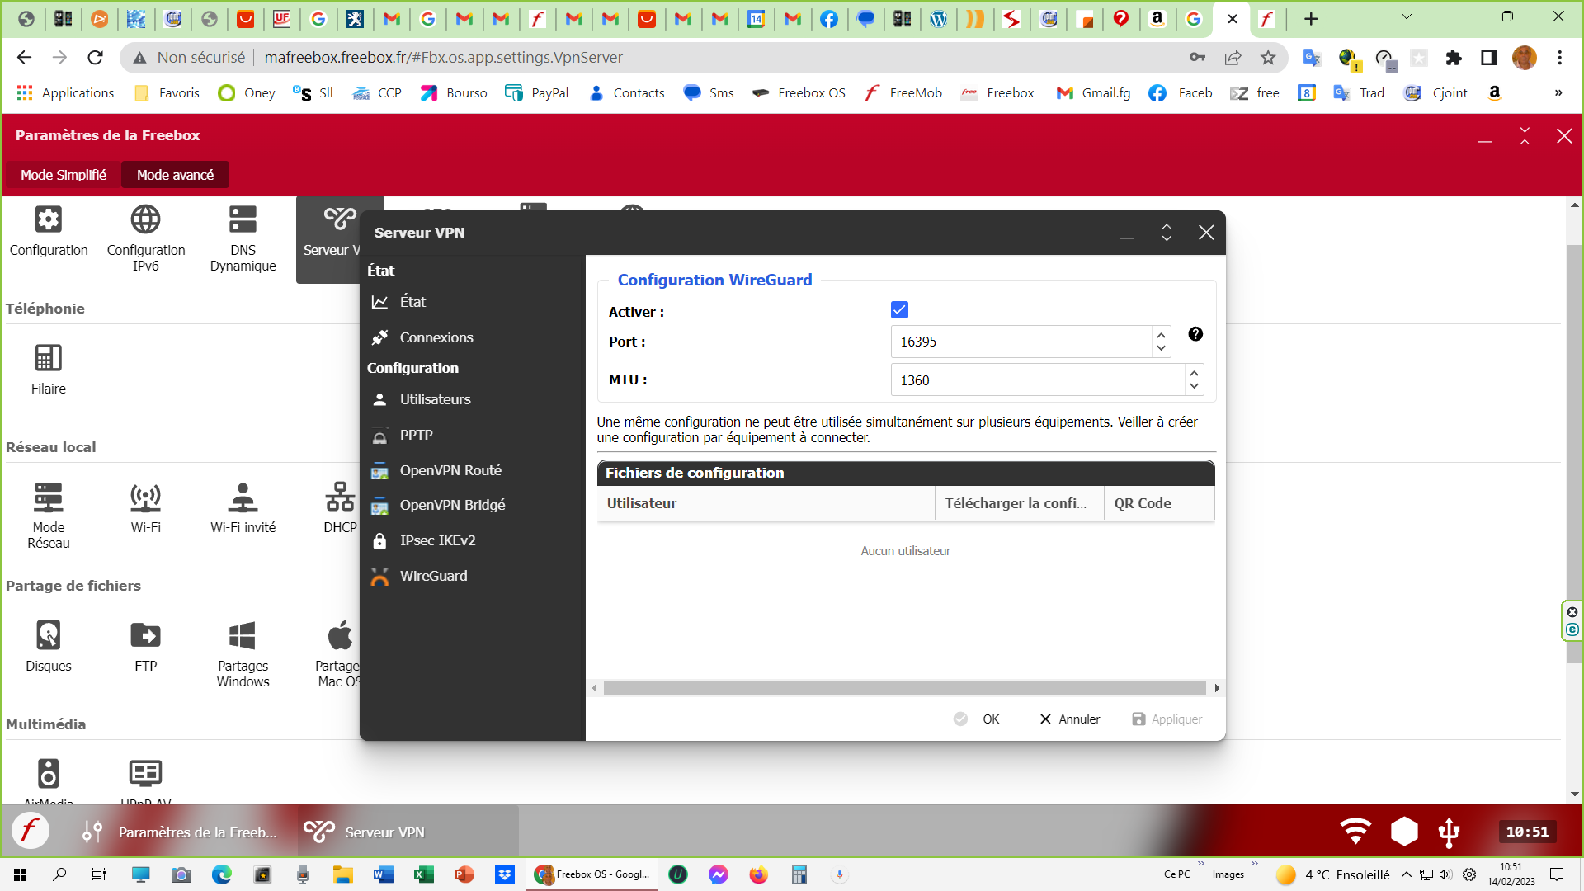This screenshot has width=1584, height=891.
Task: Switch to Mode Simplifié tab
Action: [64, 175]
